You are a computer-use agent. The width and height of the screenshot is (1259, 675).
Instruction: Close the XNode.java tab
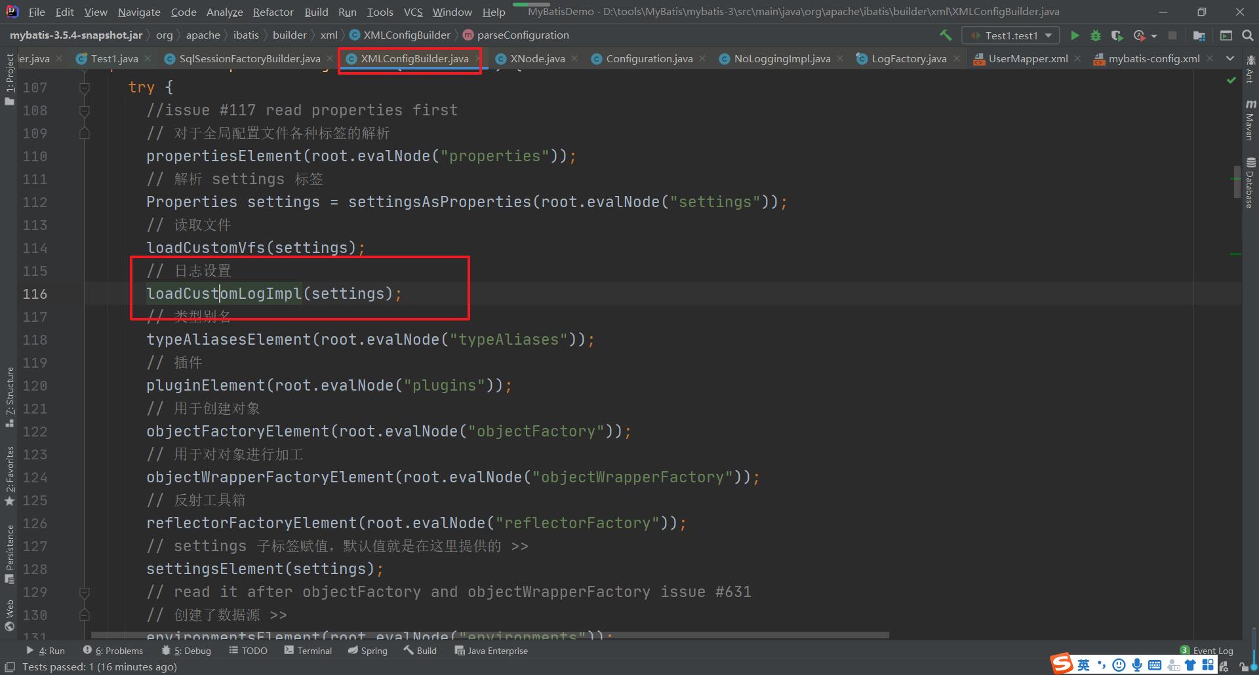click(575, 58)
